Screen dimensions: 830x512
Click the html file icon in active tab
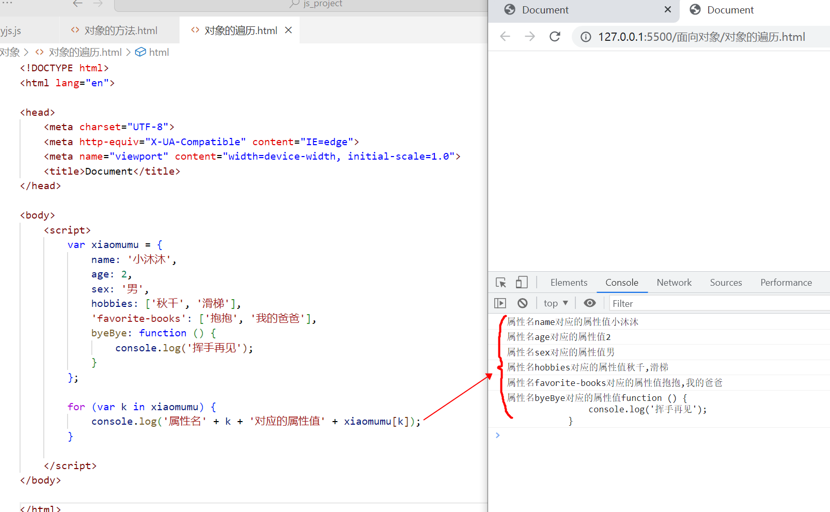point(195,30)
